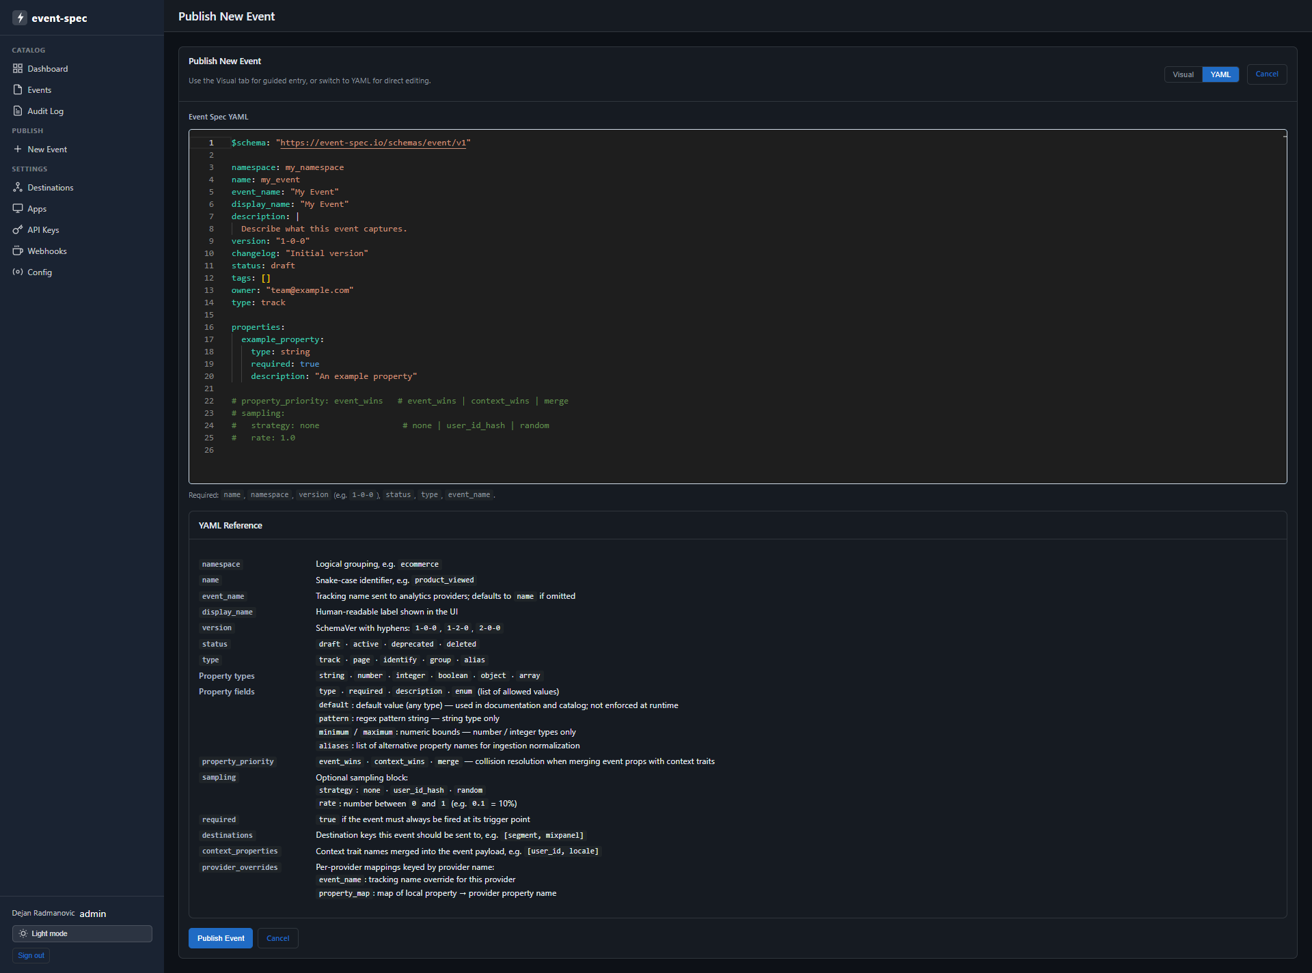Click the API Keys key icon

(18, 229)
